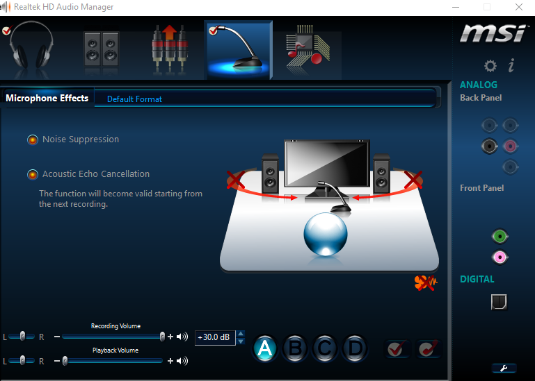Select the top-right inactive back panel jack
Viewport: 535px width, 381px height.
510,126
